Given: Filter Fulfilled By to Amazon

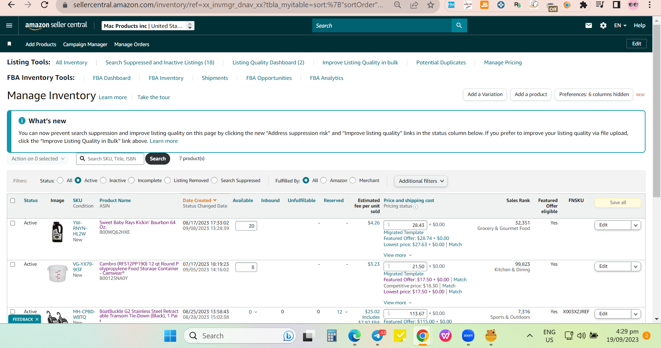Looking at the screenshot, I should tap(324, 180).
